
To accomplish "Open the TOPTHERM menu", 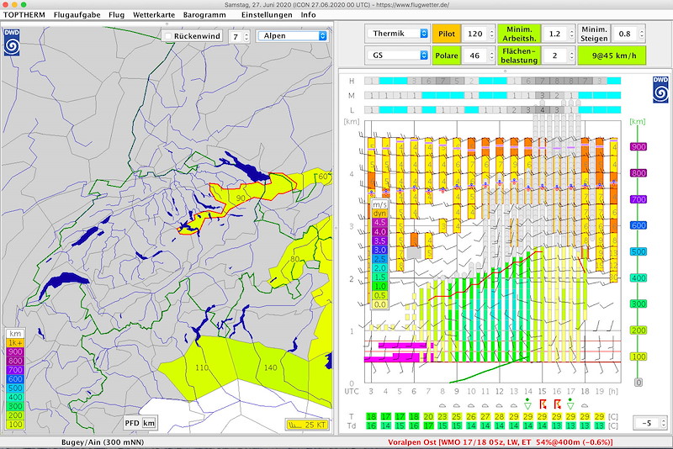I will click(24, 14).
